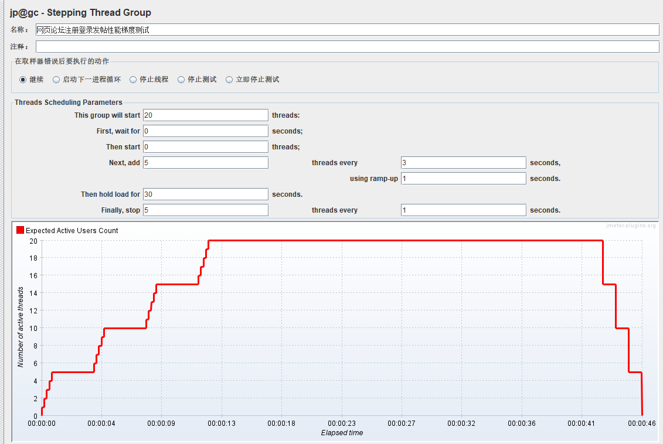This screenshot has width=663, height=444.
Task: Click the 00:00:41 time axis tick label
Action: [582, 423]
